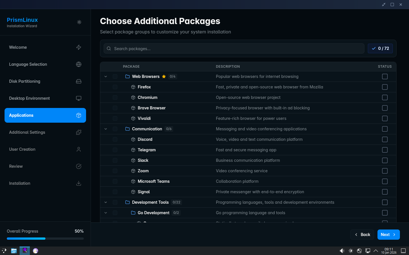Tick the Brave Browser status checkbox
409x255 pixels.
pos(385,108)
